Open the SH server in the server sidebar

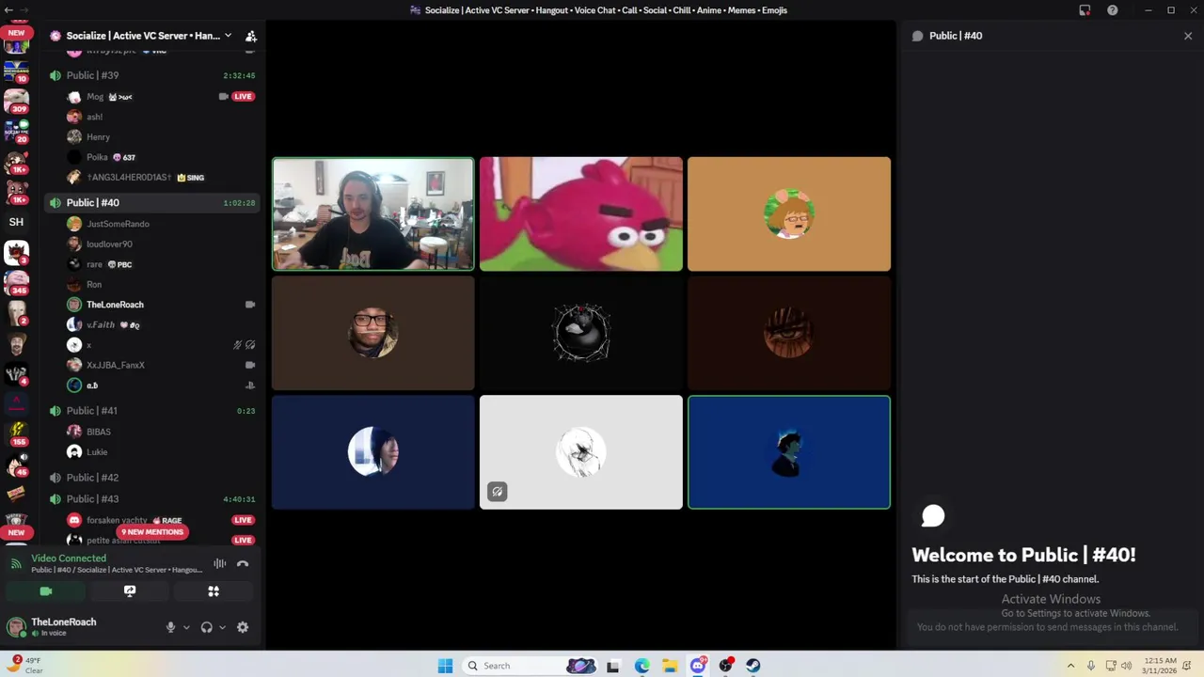pyautogui.click(x=16, y=222)
